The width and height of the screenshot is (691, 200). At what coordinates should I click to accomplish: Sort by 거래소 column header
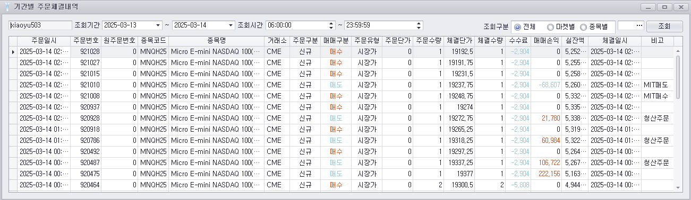[278, 41]
